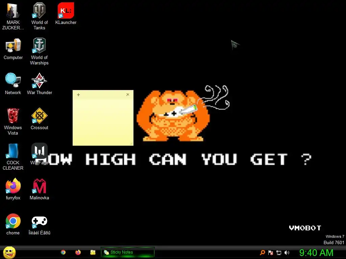
Task: Open the smiley face Start button
Action: click(9, 252)
